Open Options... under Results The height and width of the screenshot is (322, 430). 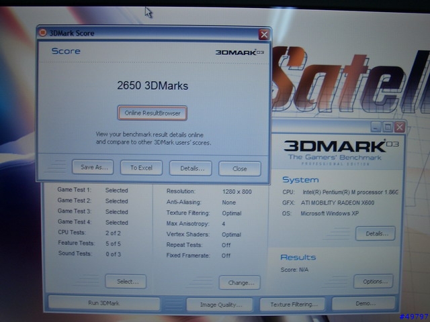click(x=374, y=281)
